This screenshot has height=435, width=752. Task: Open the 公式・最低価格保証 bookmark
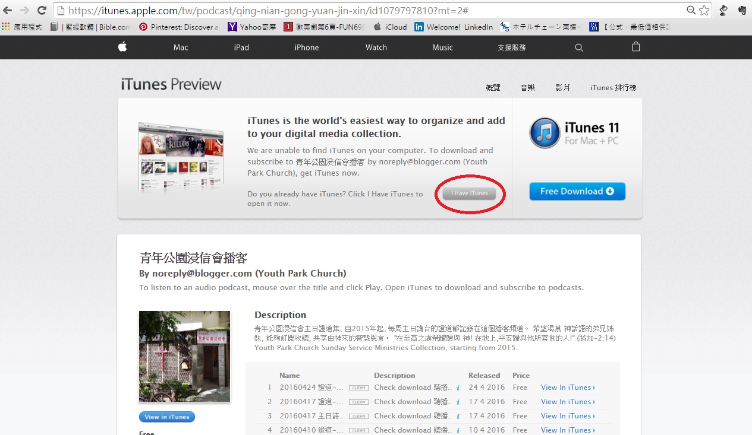(x=631, y=27)
